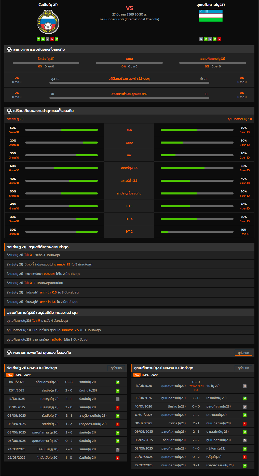Screen dimensions: 259x476
Task: Click the 13/01/2026 Uzbekistan vs South Korea row
Action: [193, 398]
